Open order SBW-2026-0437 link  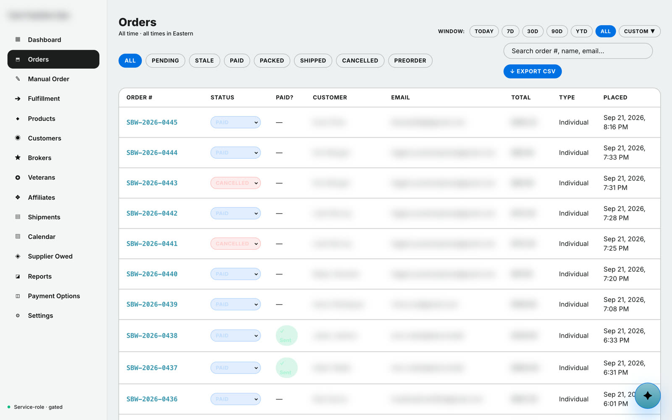click(152, 367)
